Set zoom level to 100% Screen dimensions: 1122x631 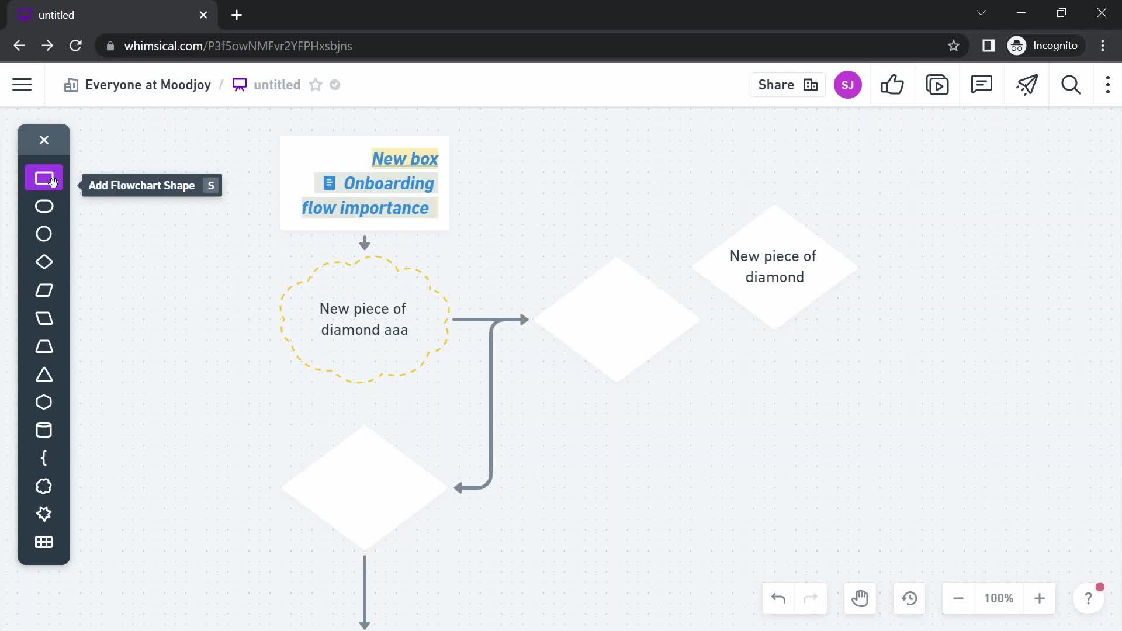tap(999, 599)
